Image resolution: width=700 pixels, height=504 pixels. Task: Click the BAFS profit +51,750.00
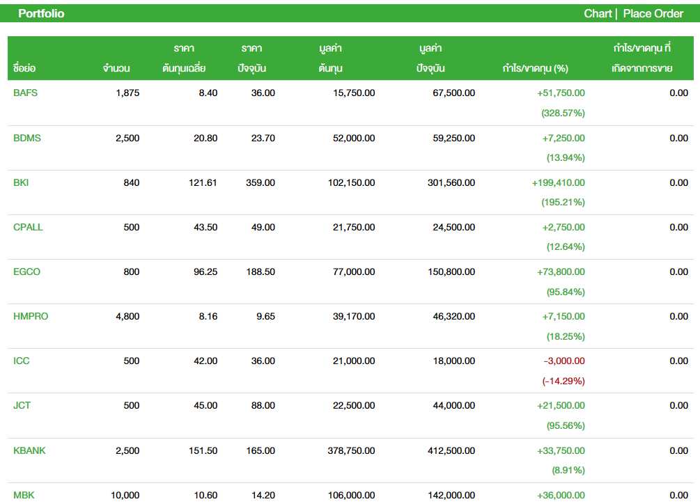coord(561,93)
